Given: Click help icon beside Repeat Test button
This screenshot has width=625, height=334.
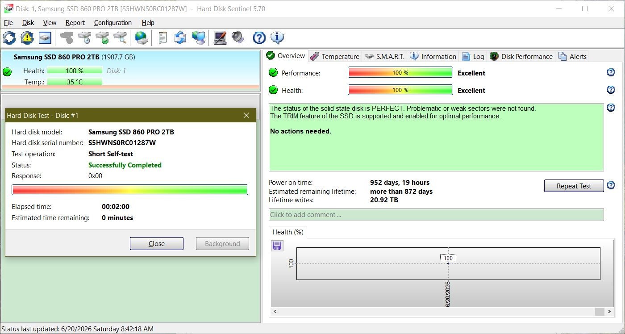Looking at the screenshot, I should click(x=611, y=185).
